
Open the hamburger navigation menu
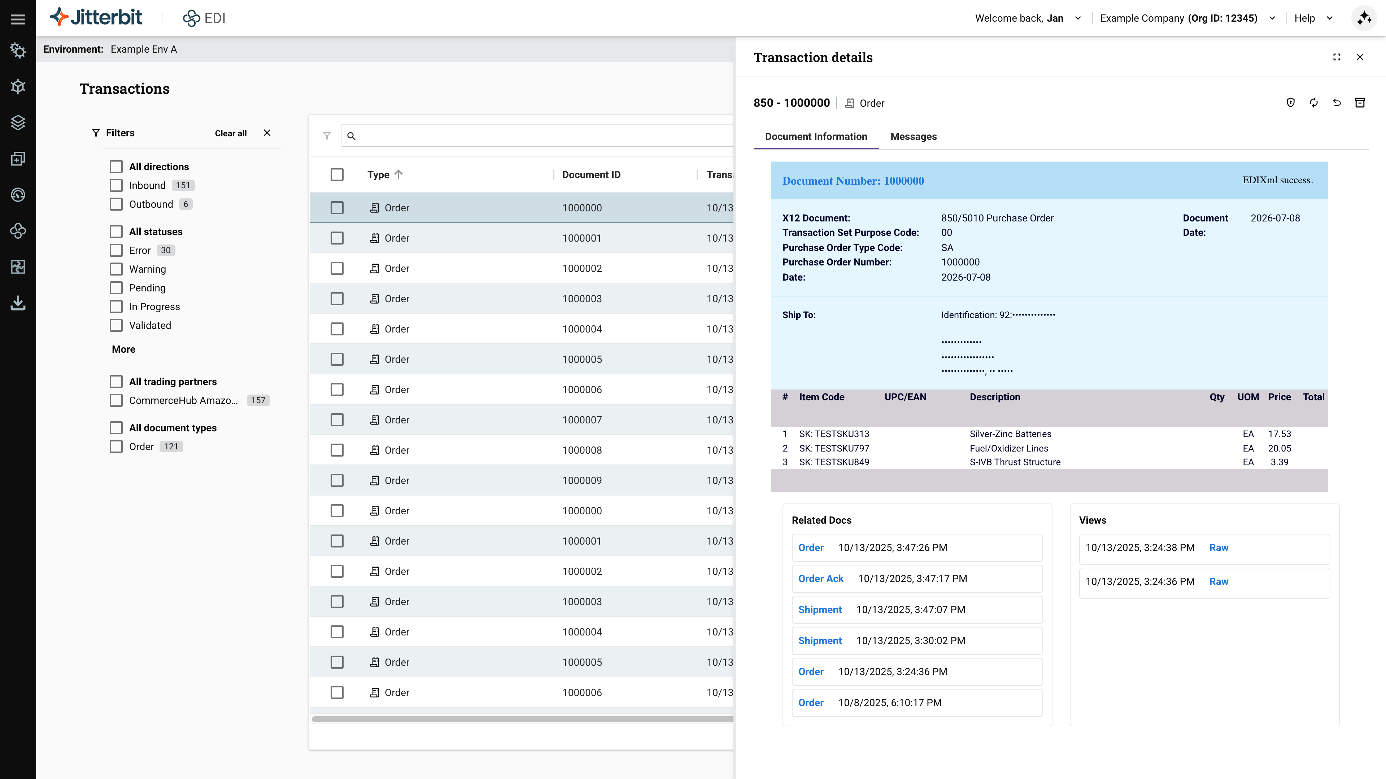pos(18,19)
